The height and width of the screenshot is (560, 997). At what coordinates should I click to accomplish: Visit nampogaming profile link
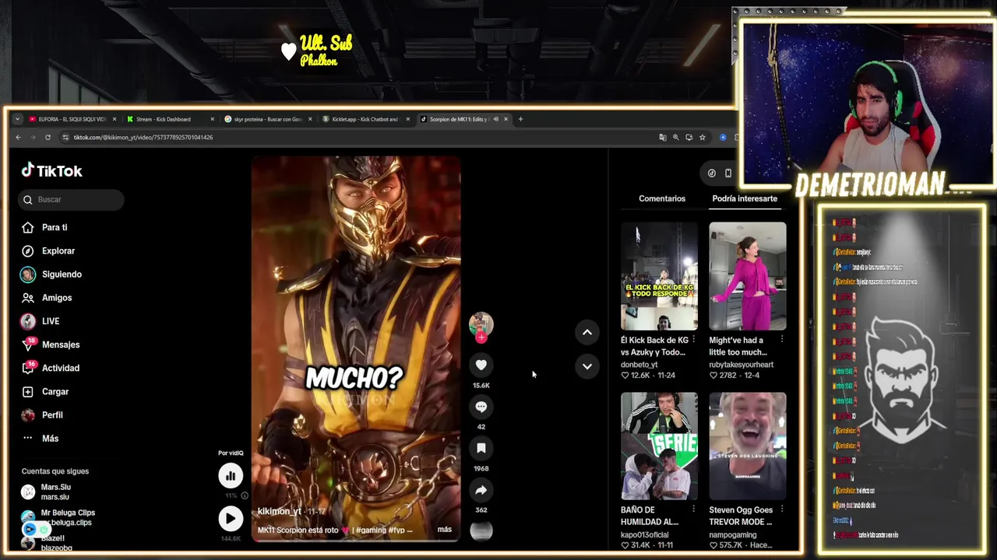coord(732,534)
